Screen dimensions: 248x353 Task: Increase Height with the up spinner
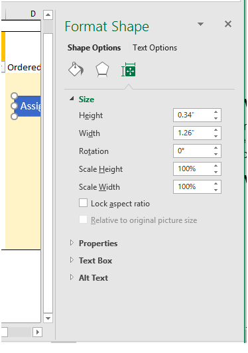(216, 112)
